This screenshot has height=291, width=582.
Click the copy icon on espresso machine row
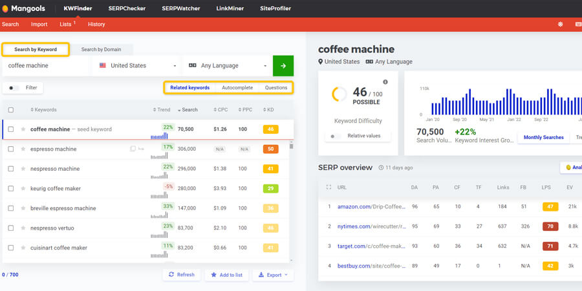133,149
